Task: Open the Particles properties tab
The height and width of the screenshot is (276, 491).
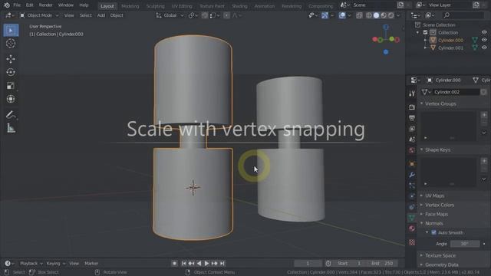Action: [412, 186]
